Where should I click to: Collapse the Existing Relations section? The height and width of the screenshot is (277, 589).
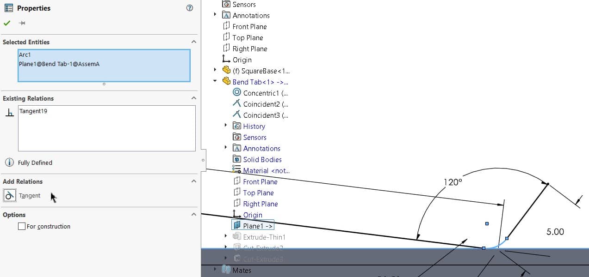tap(194, 98)
